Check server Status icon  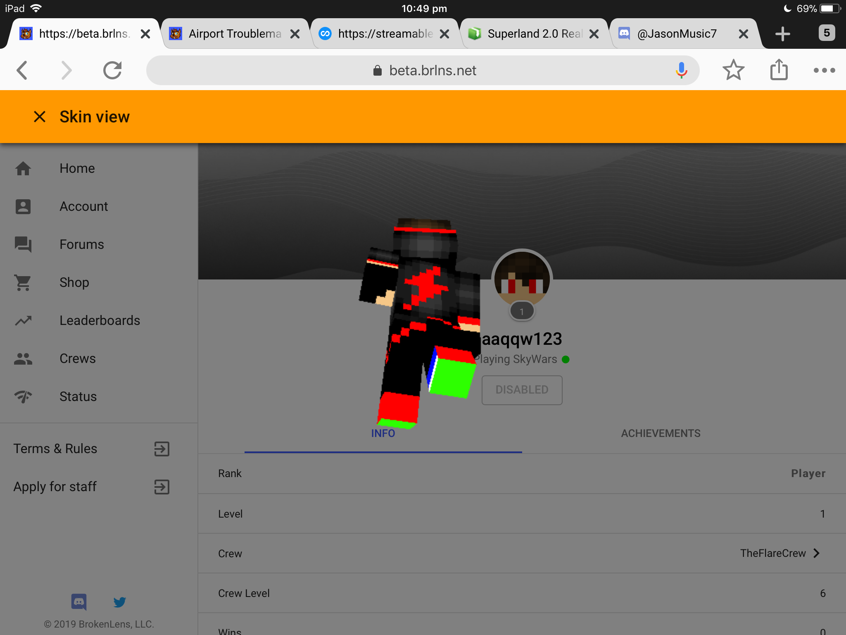click(23, 396)
